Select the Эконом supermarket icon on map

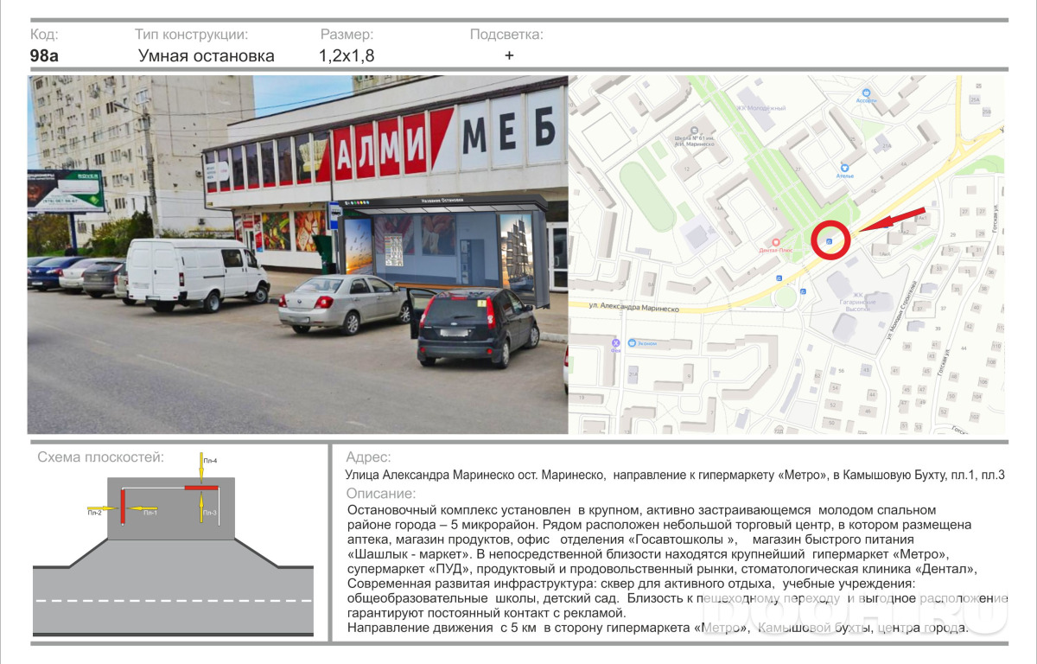(x=632, y=342)
